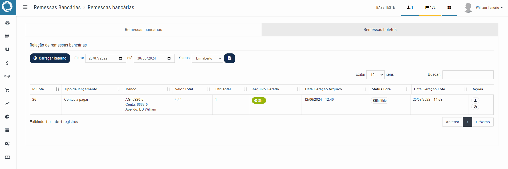Cancel lote 26 with the ban icon
The image size is (508, 169).
pyautogui.click(x=475, y=107)
